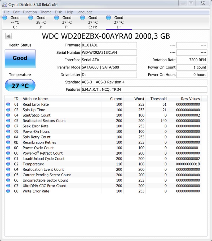Click status icon for Power Cycle Count

pyautogui.click(x=8, y=148)
